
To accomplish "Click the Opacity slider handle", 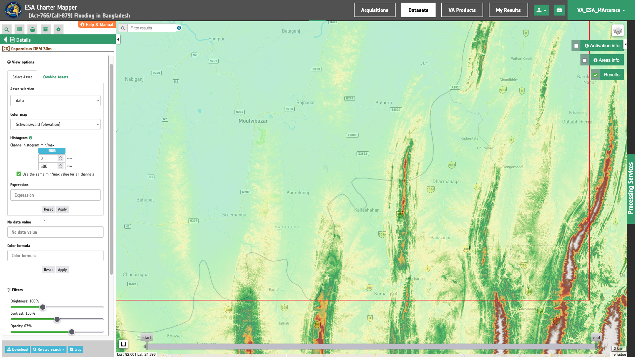I will pos(72,332).
